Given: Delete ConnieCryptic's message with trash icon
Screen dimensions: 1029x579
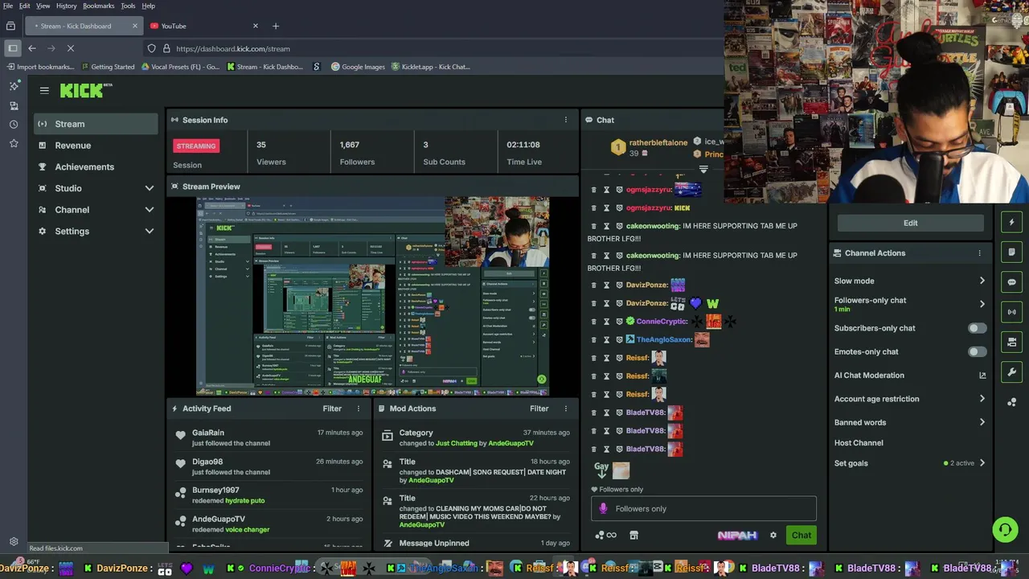Looking at the screenshot, I should 594,322.
